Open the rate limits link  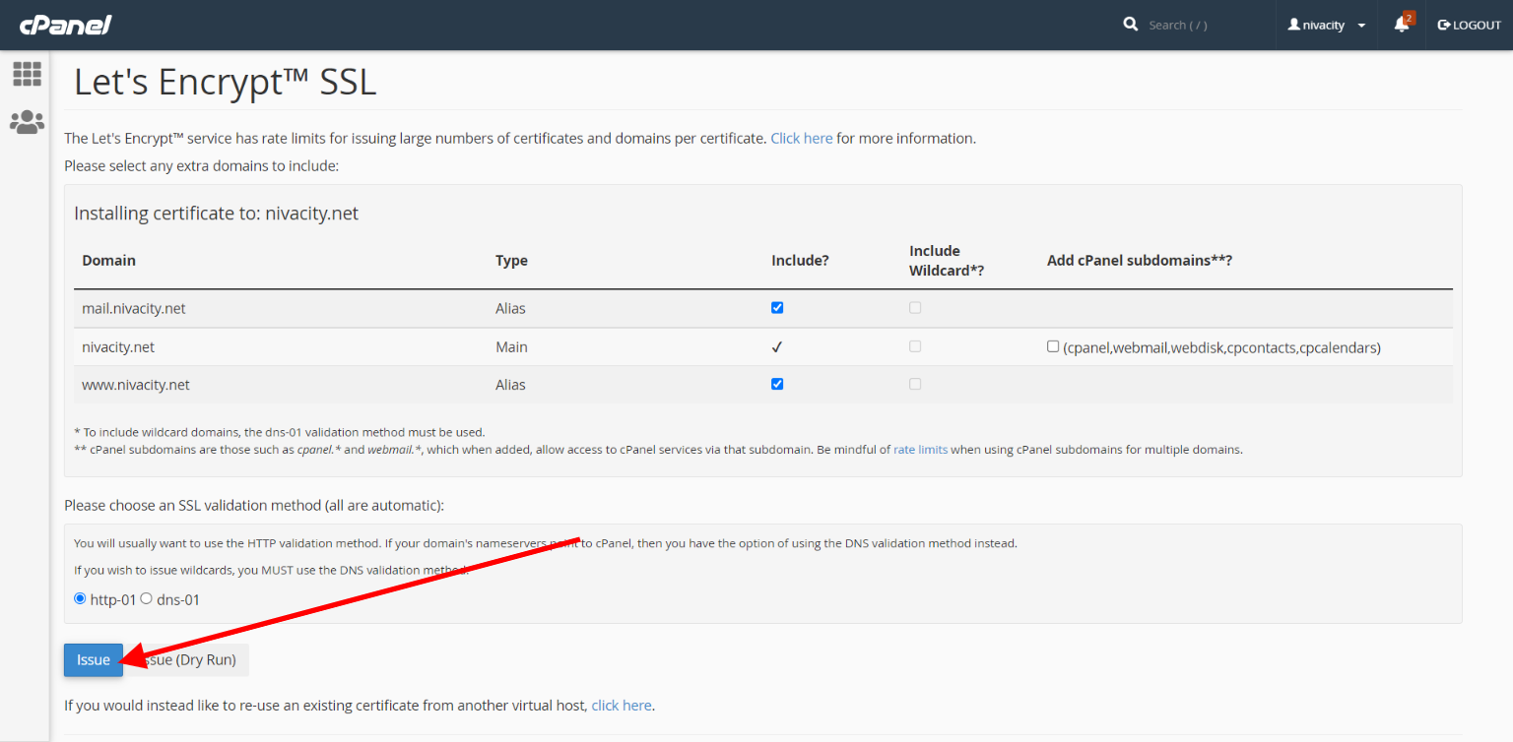coord(920,449)
